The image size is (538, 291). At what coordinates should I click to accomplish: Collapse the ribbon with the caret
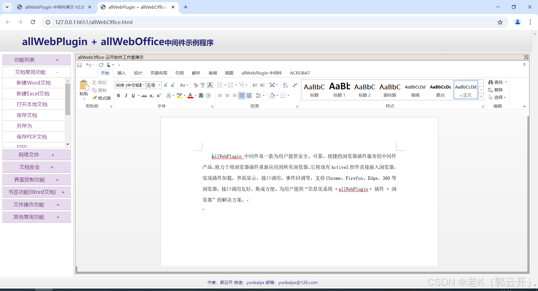pyautogui.click(x=524, y=106)
